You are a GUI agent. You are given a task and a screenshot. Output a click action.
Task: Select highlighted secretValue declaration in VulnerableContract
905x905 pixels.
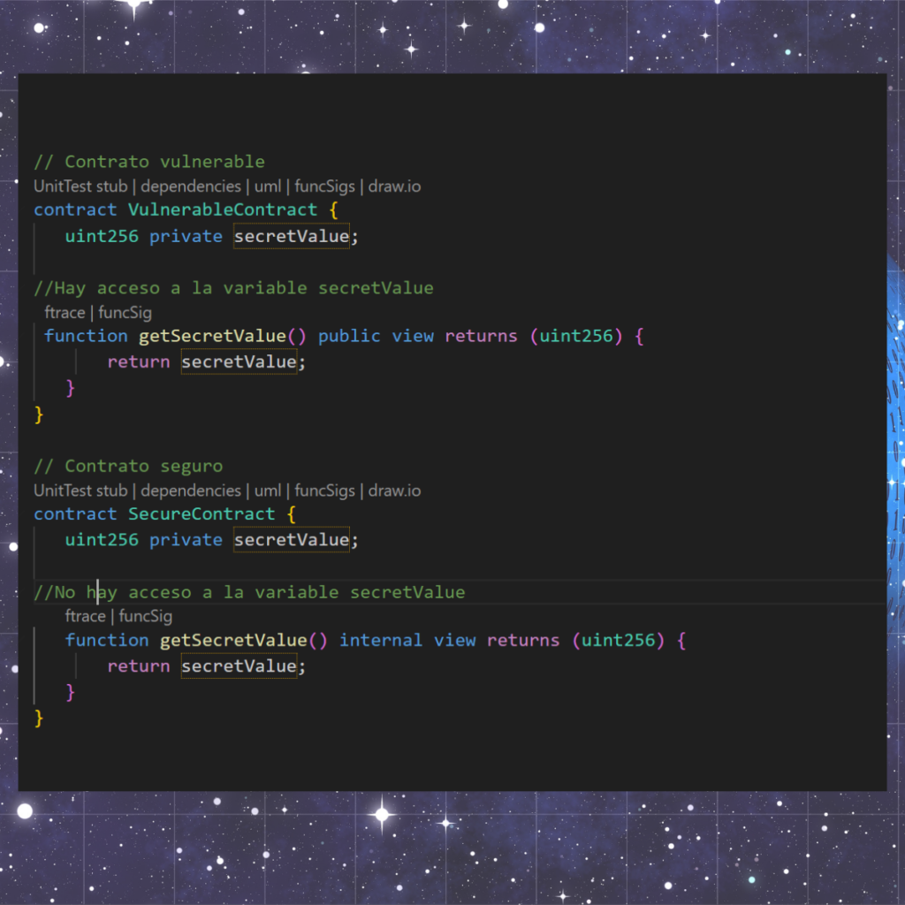292,236
